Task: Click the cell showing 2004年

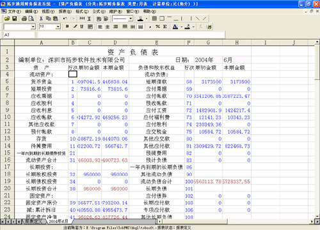Action: 208,60
